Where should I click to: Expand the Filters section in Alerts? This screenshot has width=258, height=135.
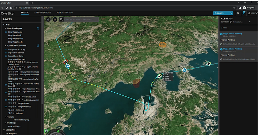coord(224,28)
